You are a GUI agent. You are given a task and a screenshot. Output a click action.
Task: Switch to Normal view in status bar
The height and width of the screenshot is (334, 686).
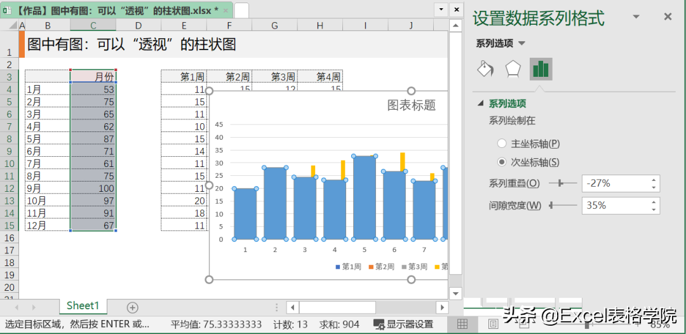tap(462, 324)
